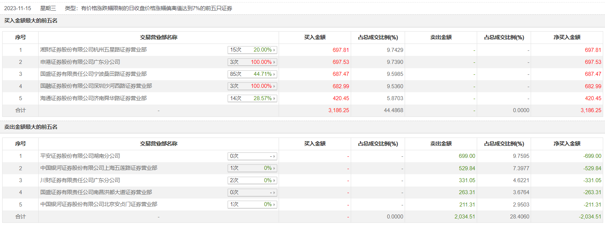
Task: Click 净买入金额 header in the top table
Action: [567, 37]
